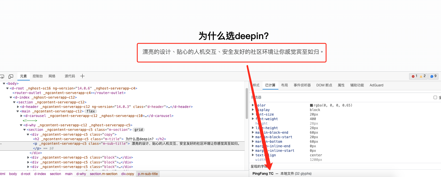This screenshot has height=177, width=441.
Task: Expand the line-height computed property
Action: click(253, 128)
